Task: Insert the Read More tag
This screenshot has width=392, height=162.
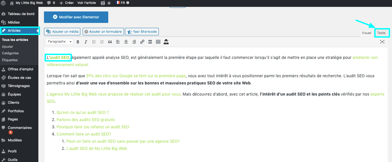Action: [x=150, y=42]
